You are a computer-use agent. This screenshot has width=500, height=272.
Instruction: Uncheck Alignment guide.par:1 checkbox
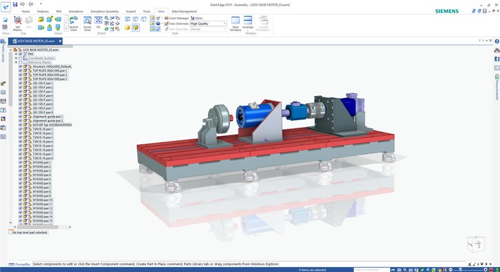(21, 117)
